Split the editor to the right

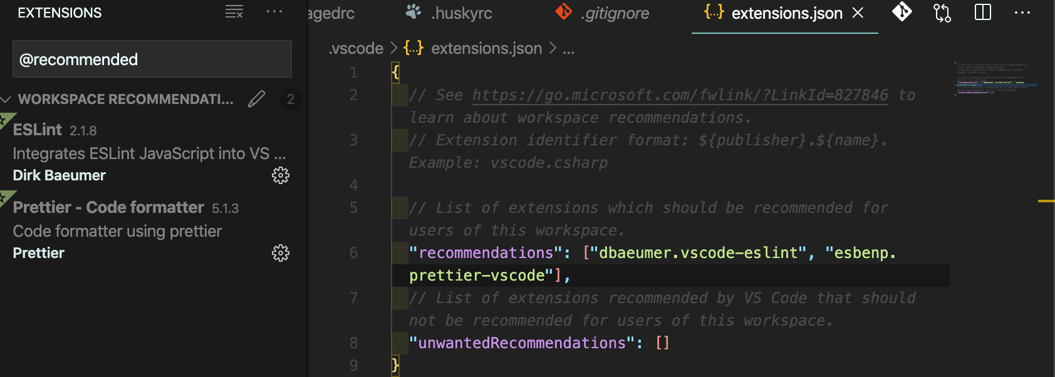pos(983,12)
